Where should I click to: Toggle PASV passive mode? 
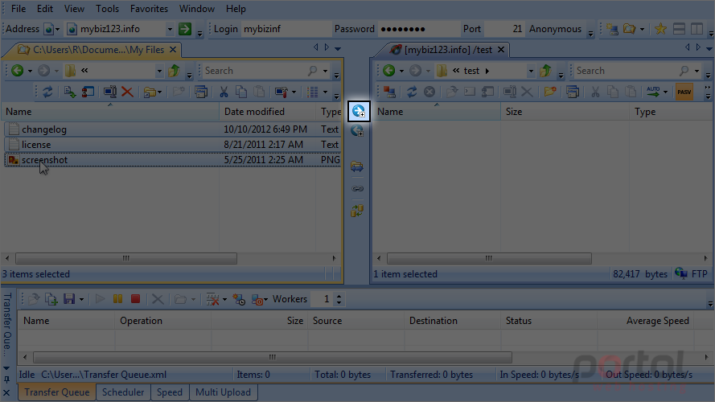click(684, 92)
